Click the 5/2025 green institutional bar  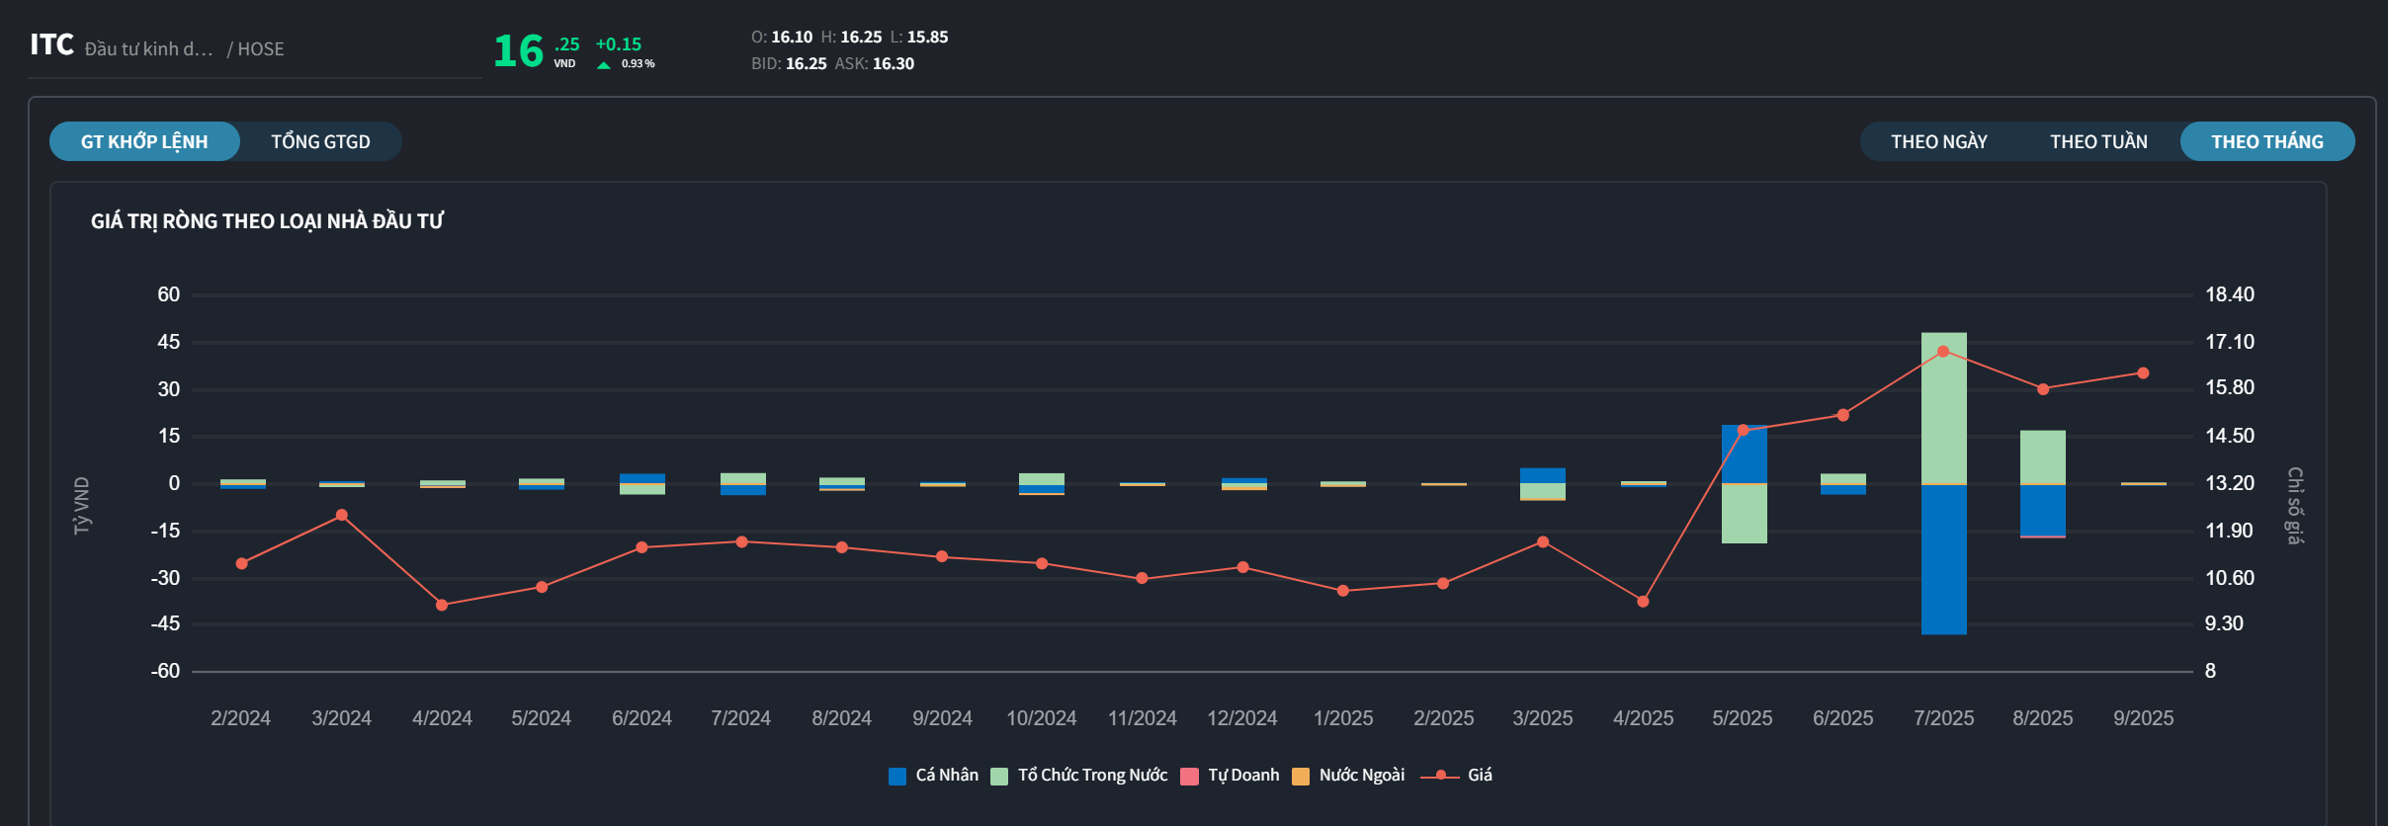[1744, 514]
